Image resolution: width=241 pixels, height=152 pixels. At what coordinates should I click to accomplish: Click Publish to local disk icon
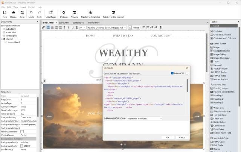tap(90, 14)
